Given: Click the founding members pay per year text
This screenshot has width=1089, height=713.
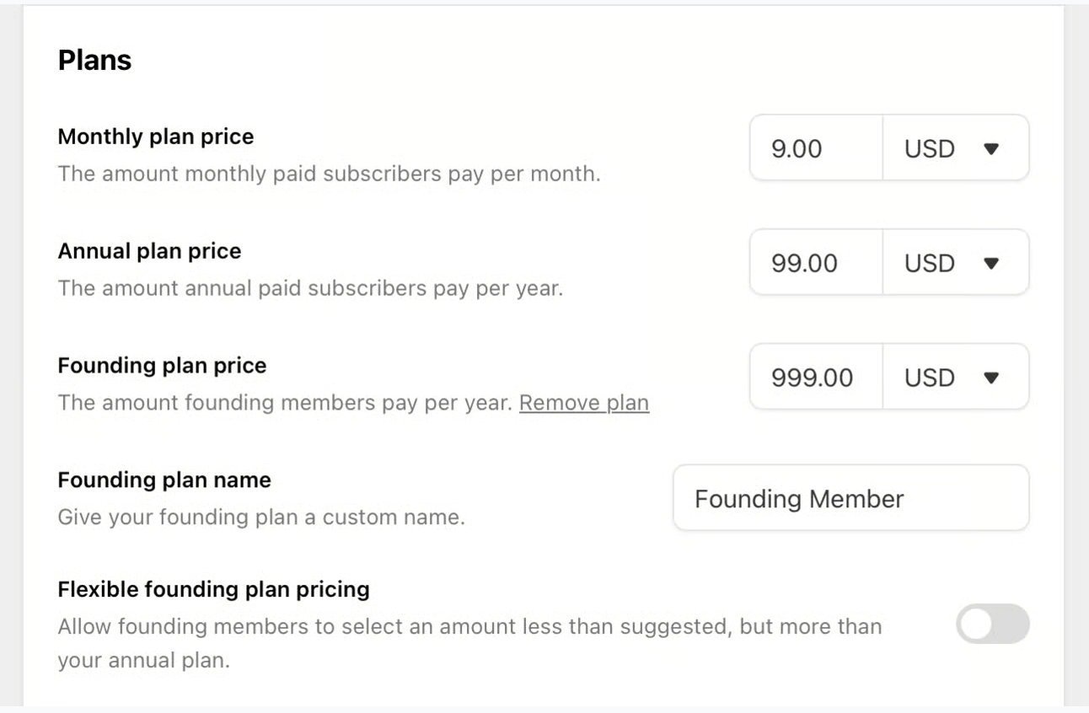Looking at the screenshot, I should pyautogui.click(x=285, y=403).
